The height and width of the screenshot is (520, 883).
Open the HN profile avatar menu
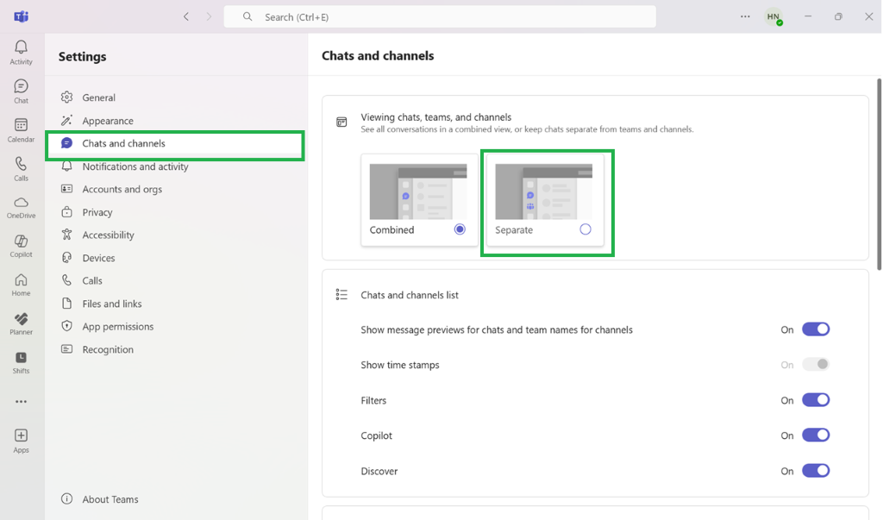pyautogui.click(x=773, y=17)
